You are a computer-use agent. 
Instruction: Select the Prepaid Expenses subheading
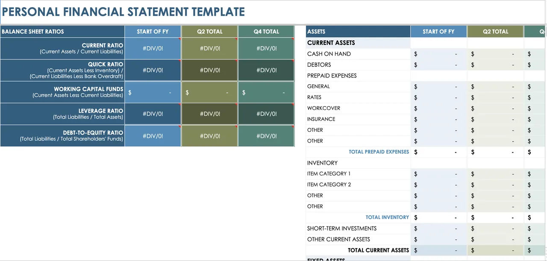pyautogui.click(x=358, y=76)
